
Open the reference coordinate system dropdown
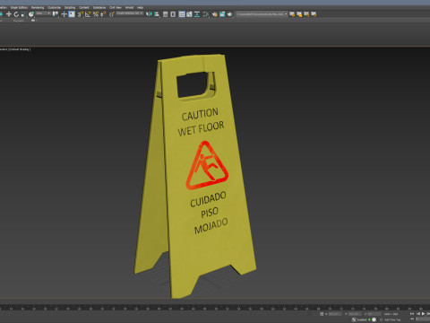43,13
